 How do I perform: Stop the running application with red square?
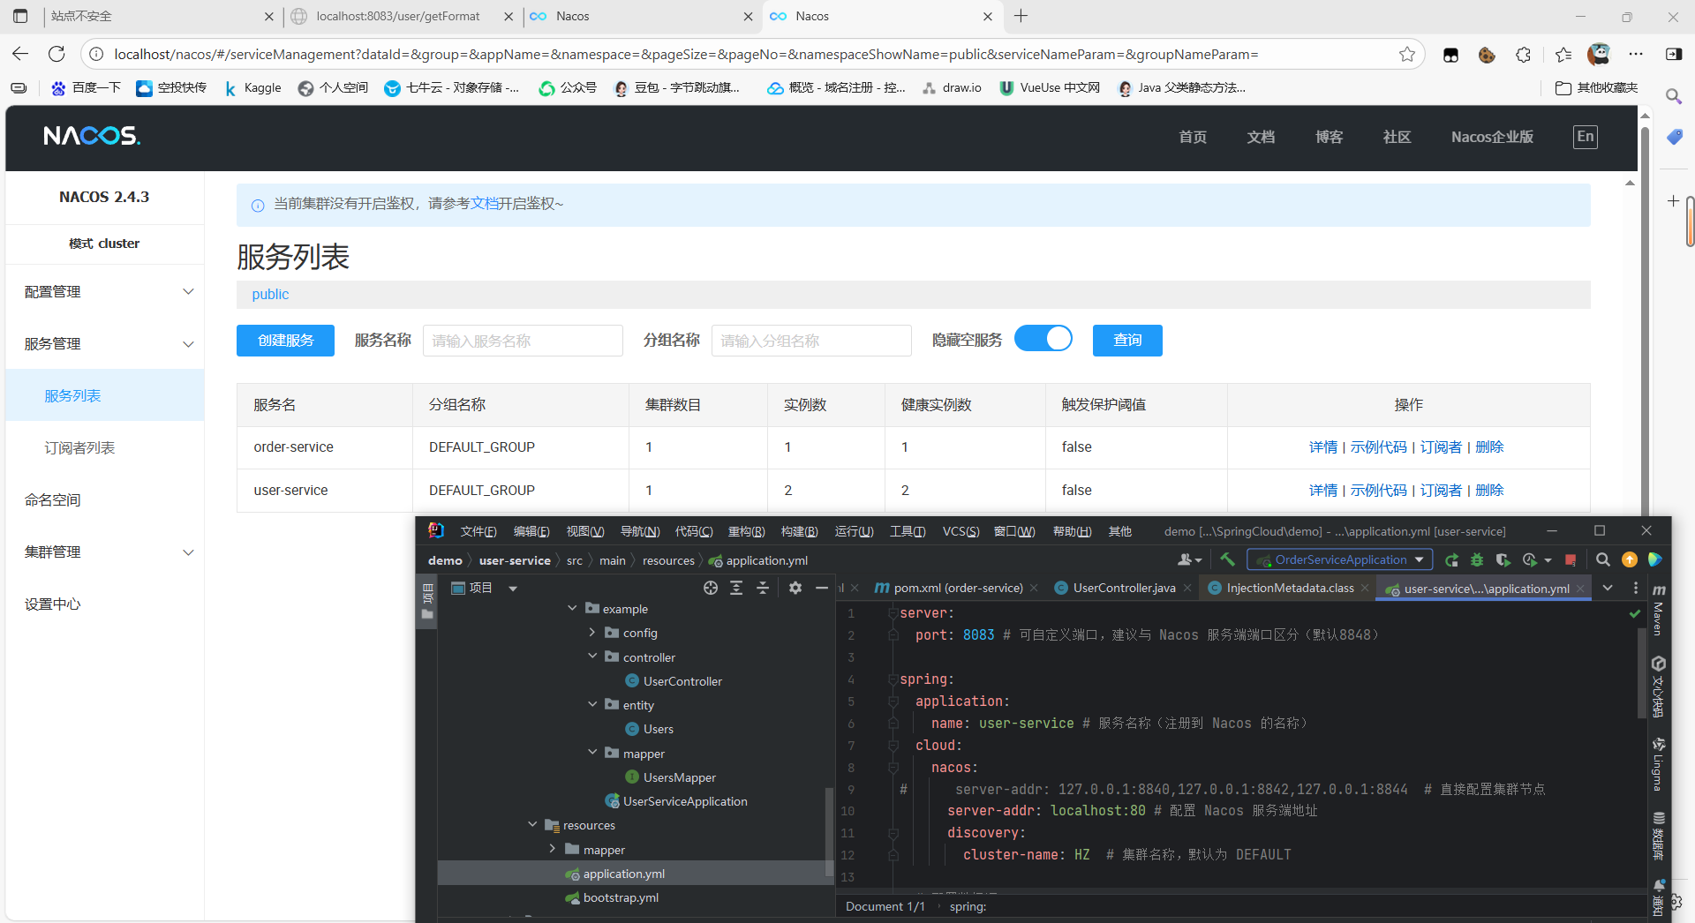tap(1571, 559)
